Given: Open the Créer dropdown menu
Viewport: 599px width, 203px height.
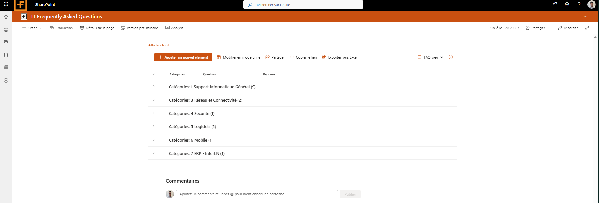Looking at the screenshot, I should (32, 28).
